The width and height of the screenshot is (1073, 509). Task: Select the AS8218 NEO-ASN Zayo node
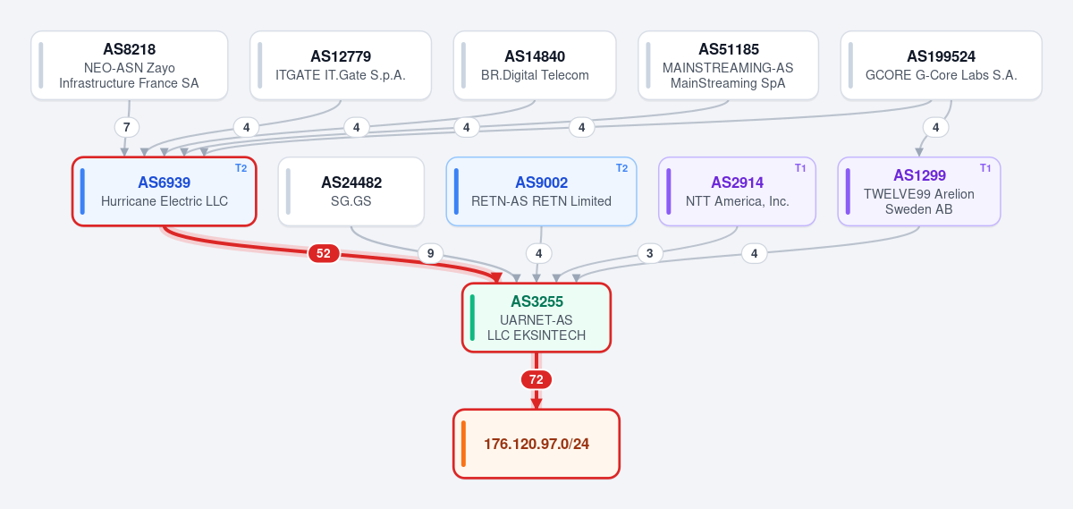(x=129, y=65)
